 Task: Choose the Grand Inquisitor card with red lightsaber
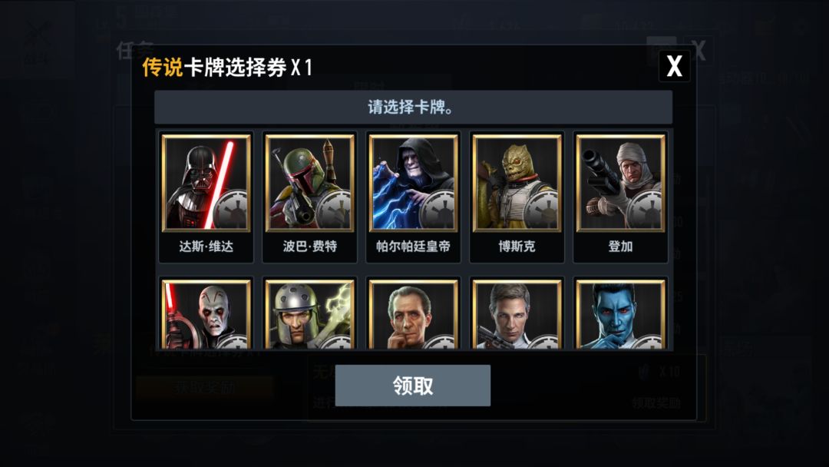(x=206, y=314)
